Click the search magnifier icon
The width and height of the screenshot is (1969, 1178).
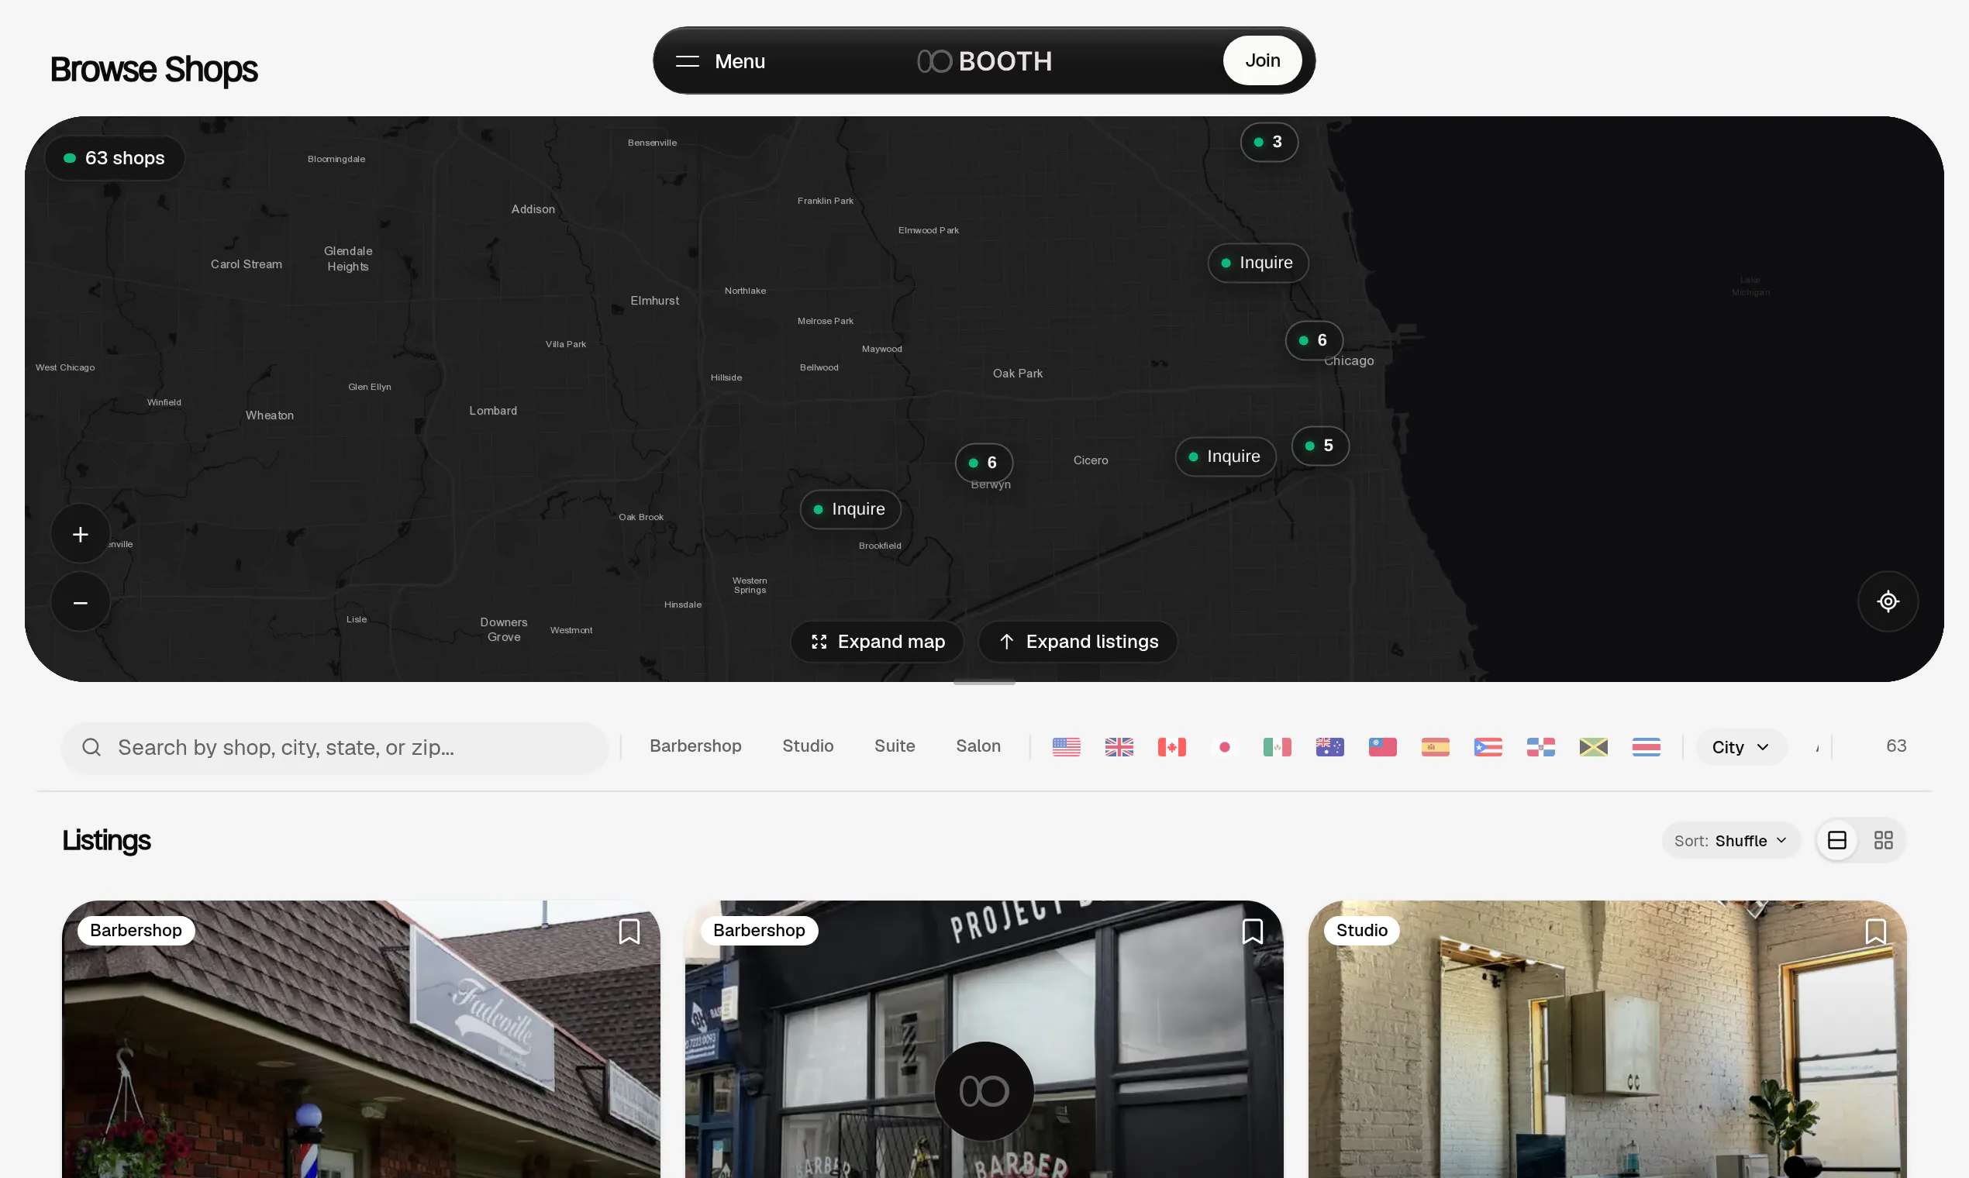pos(91,747)
